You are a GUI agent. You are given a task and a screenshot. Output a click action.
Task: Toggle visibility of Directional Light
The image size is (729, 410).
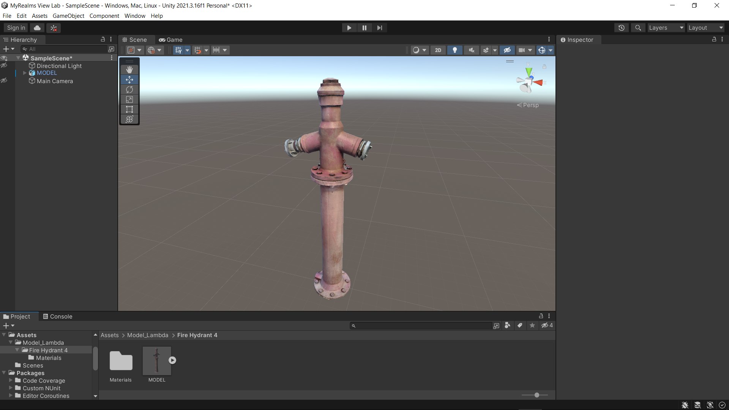[x=4, y=66]
